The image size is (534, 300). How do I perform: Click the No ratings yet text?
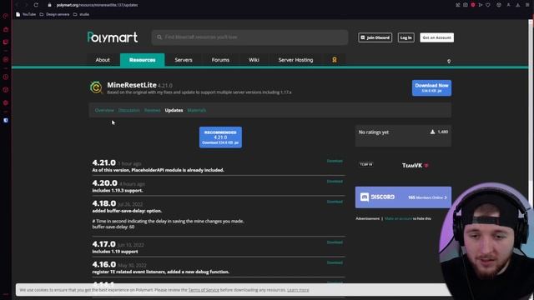[x=374, y=132]
